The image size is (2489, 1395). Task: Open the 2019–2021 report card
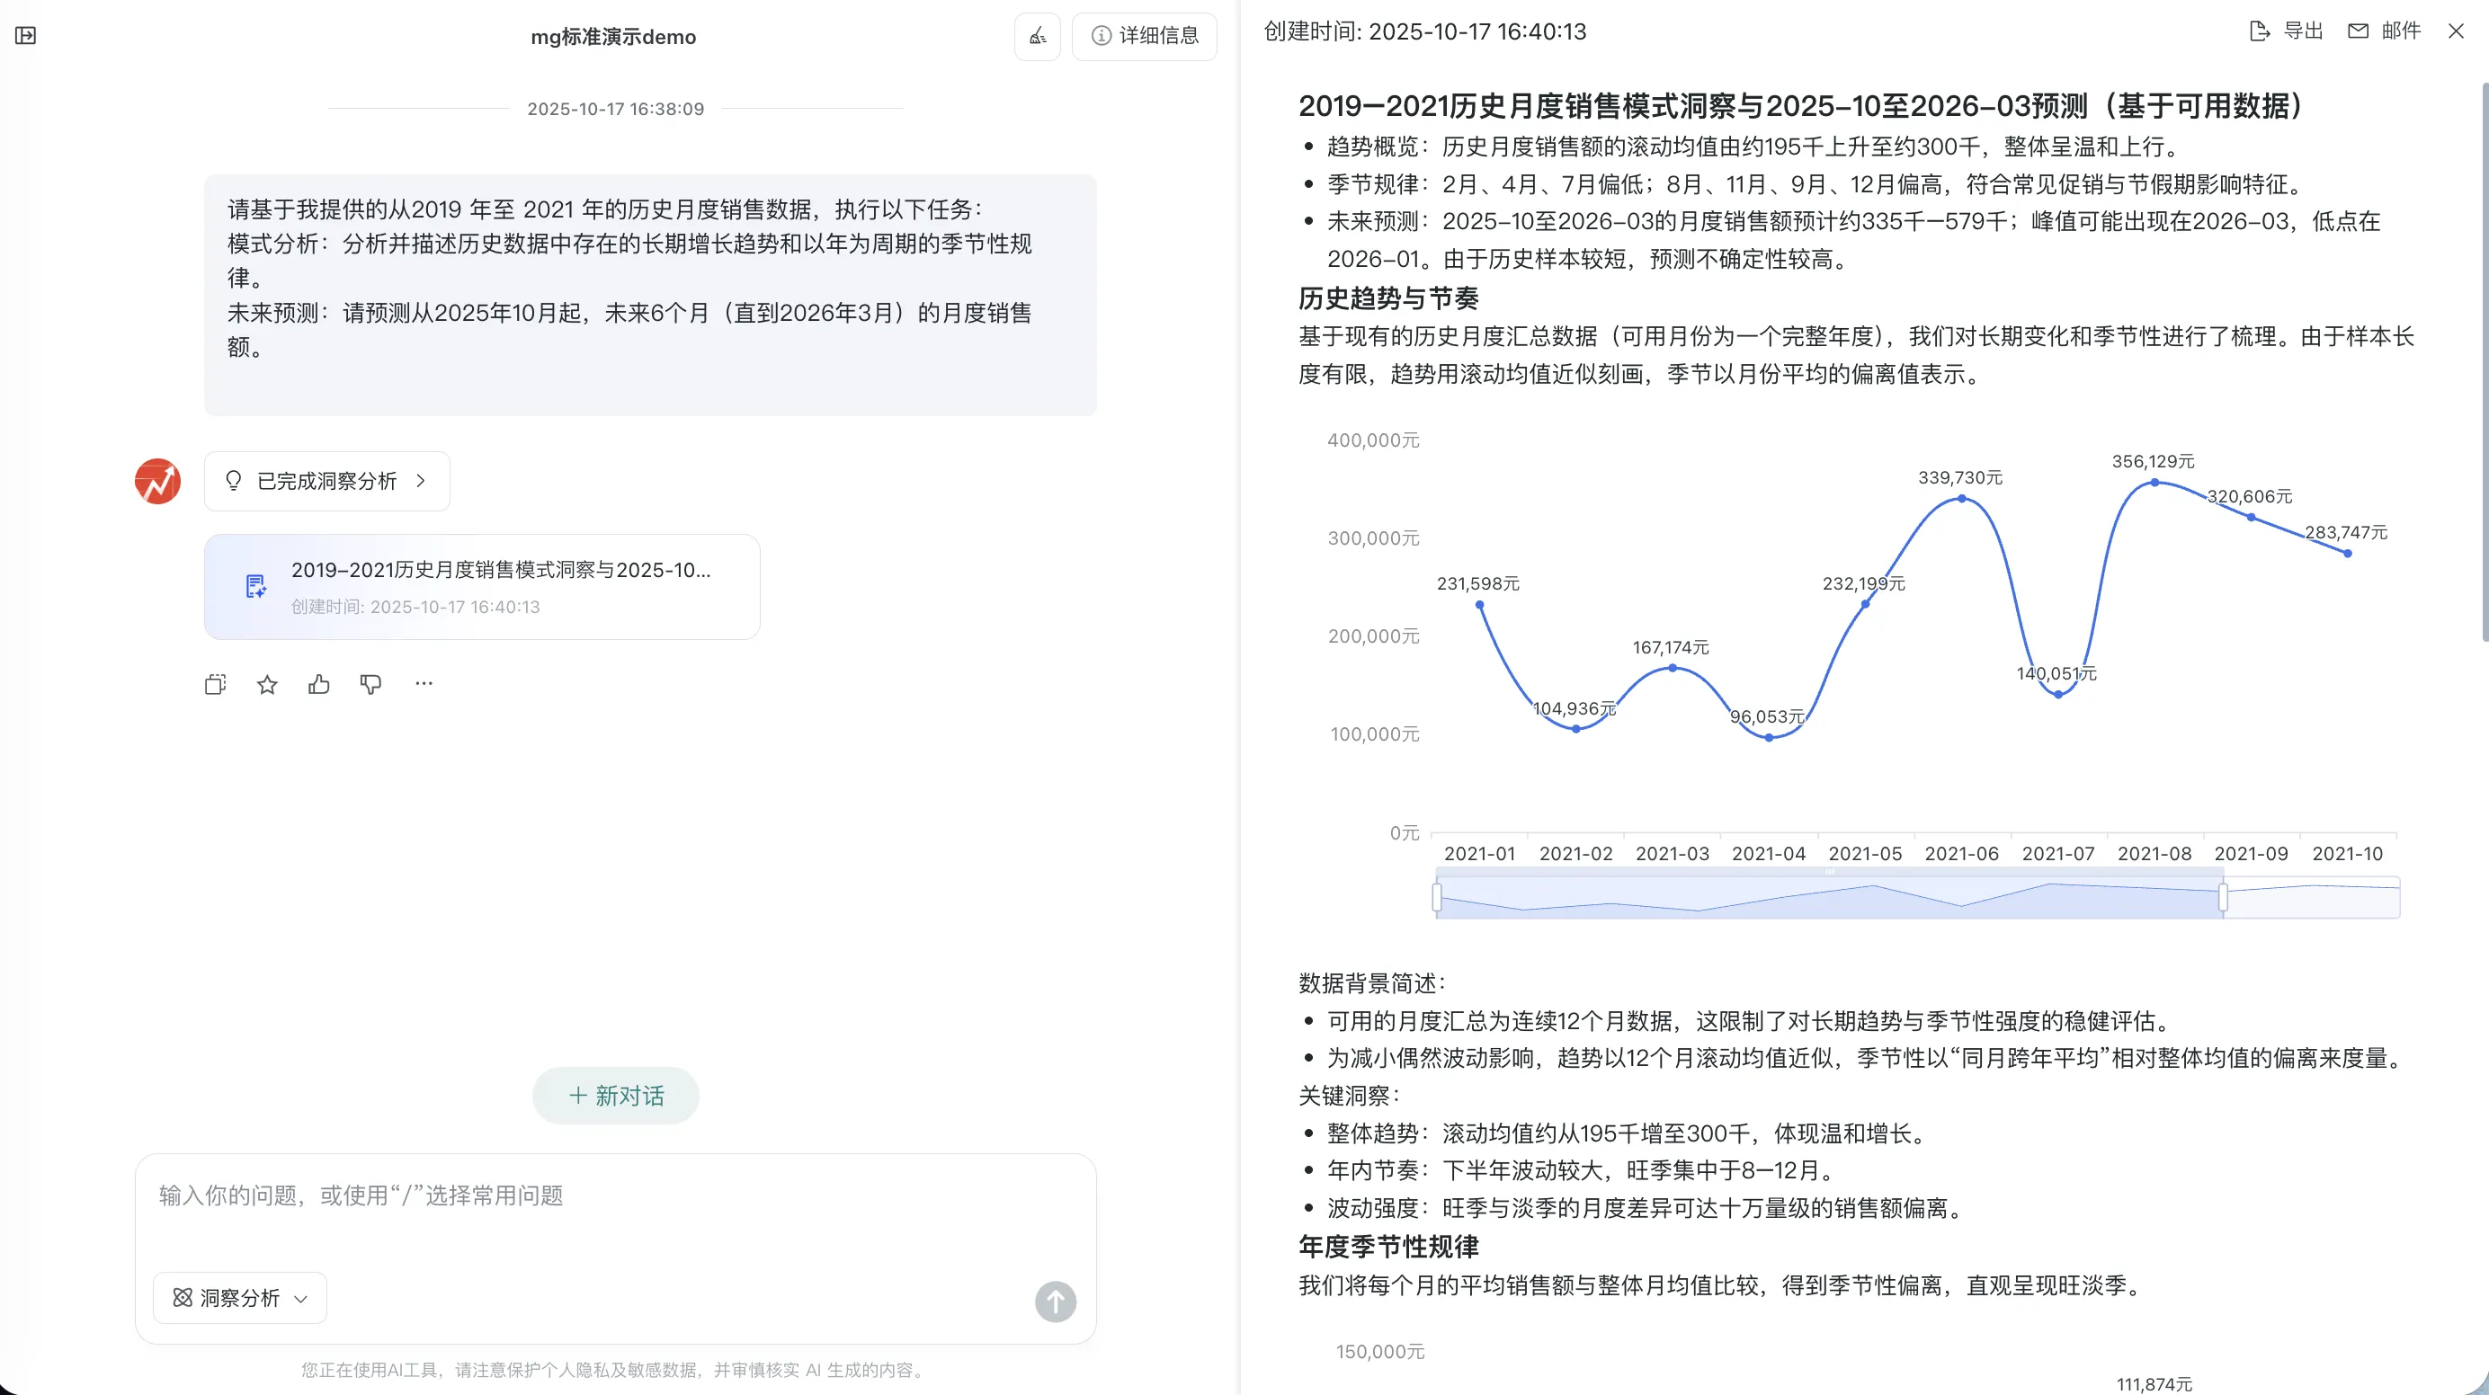pos(481,586)
